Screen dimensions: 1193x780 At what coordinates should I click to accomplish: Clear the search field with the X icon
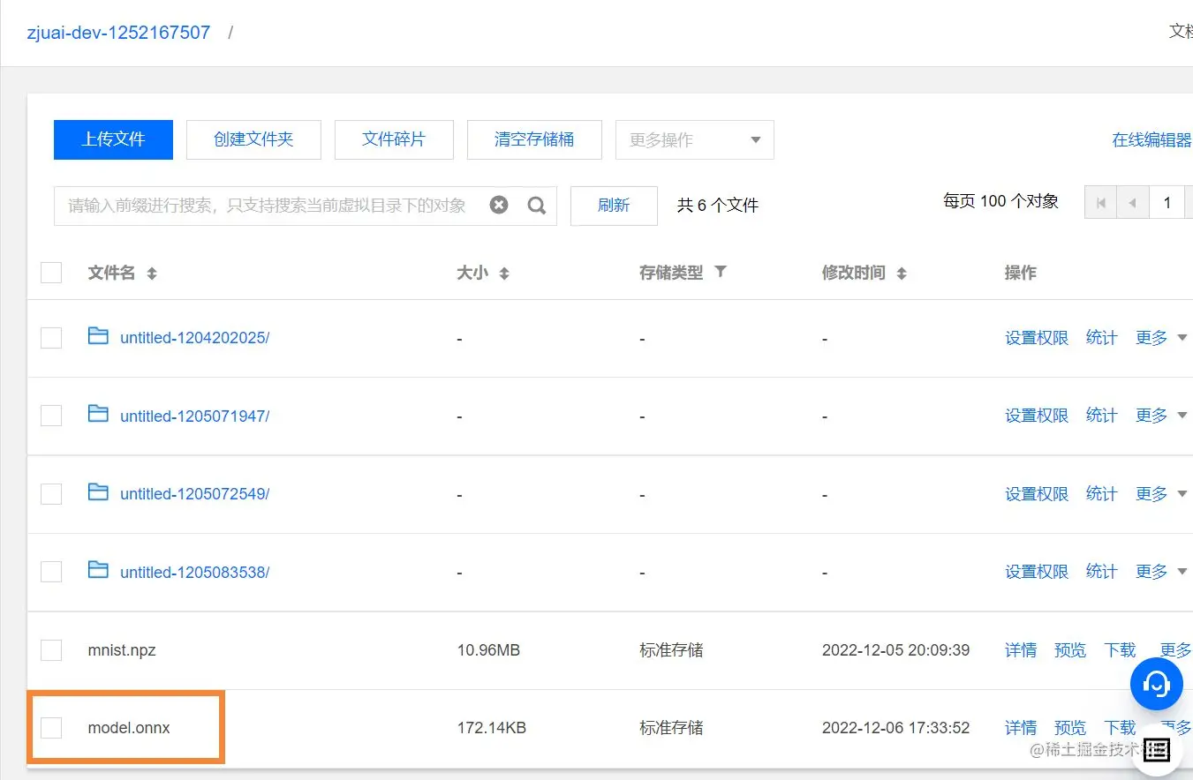(499, 206)
